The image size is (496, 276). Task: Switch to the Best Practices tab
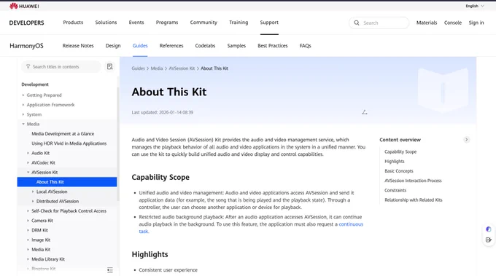[x=273, y=46]
